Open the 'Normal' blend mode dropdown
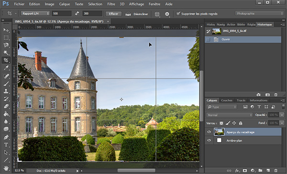This screenshot has width=287, height=174. tap(230, 115)
